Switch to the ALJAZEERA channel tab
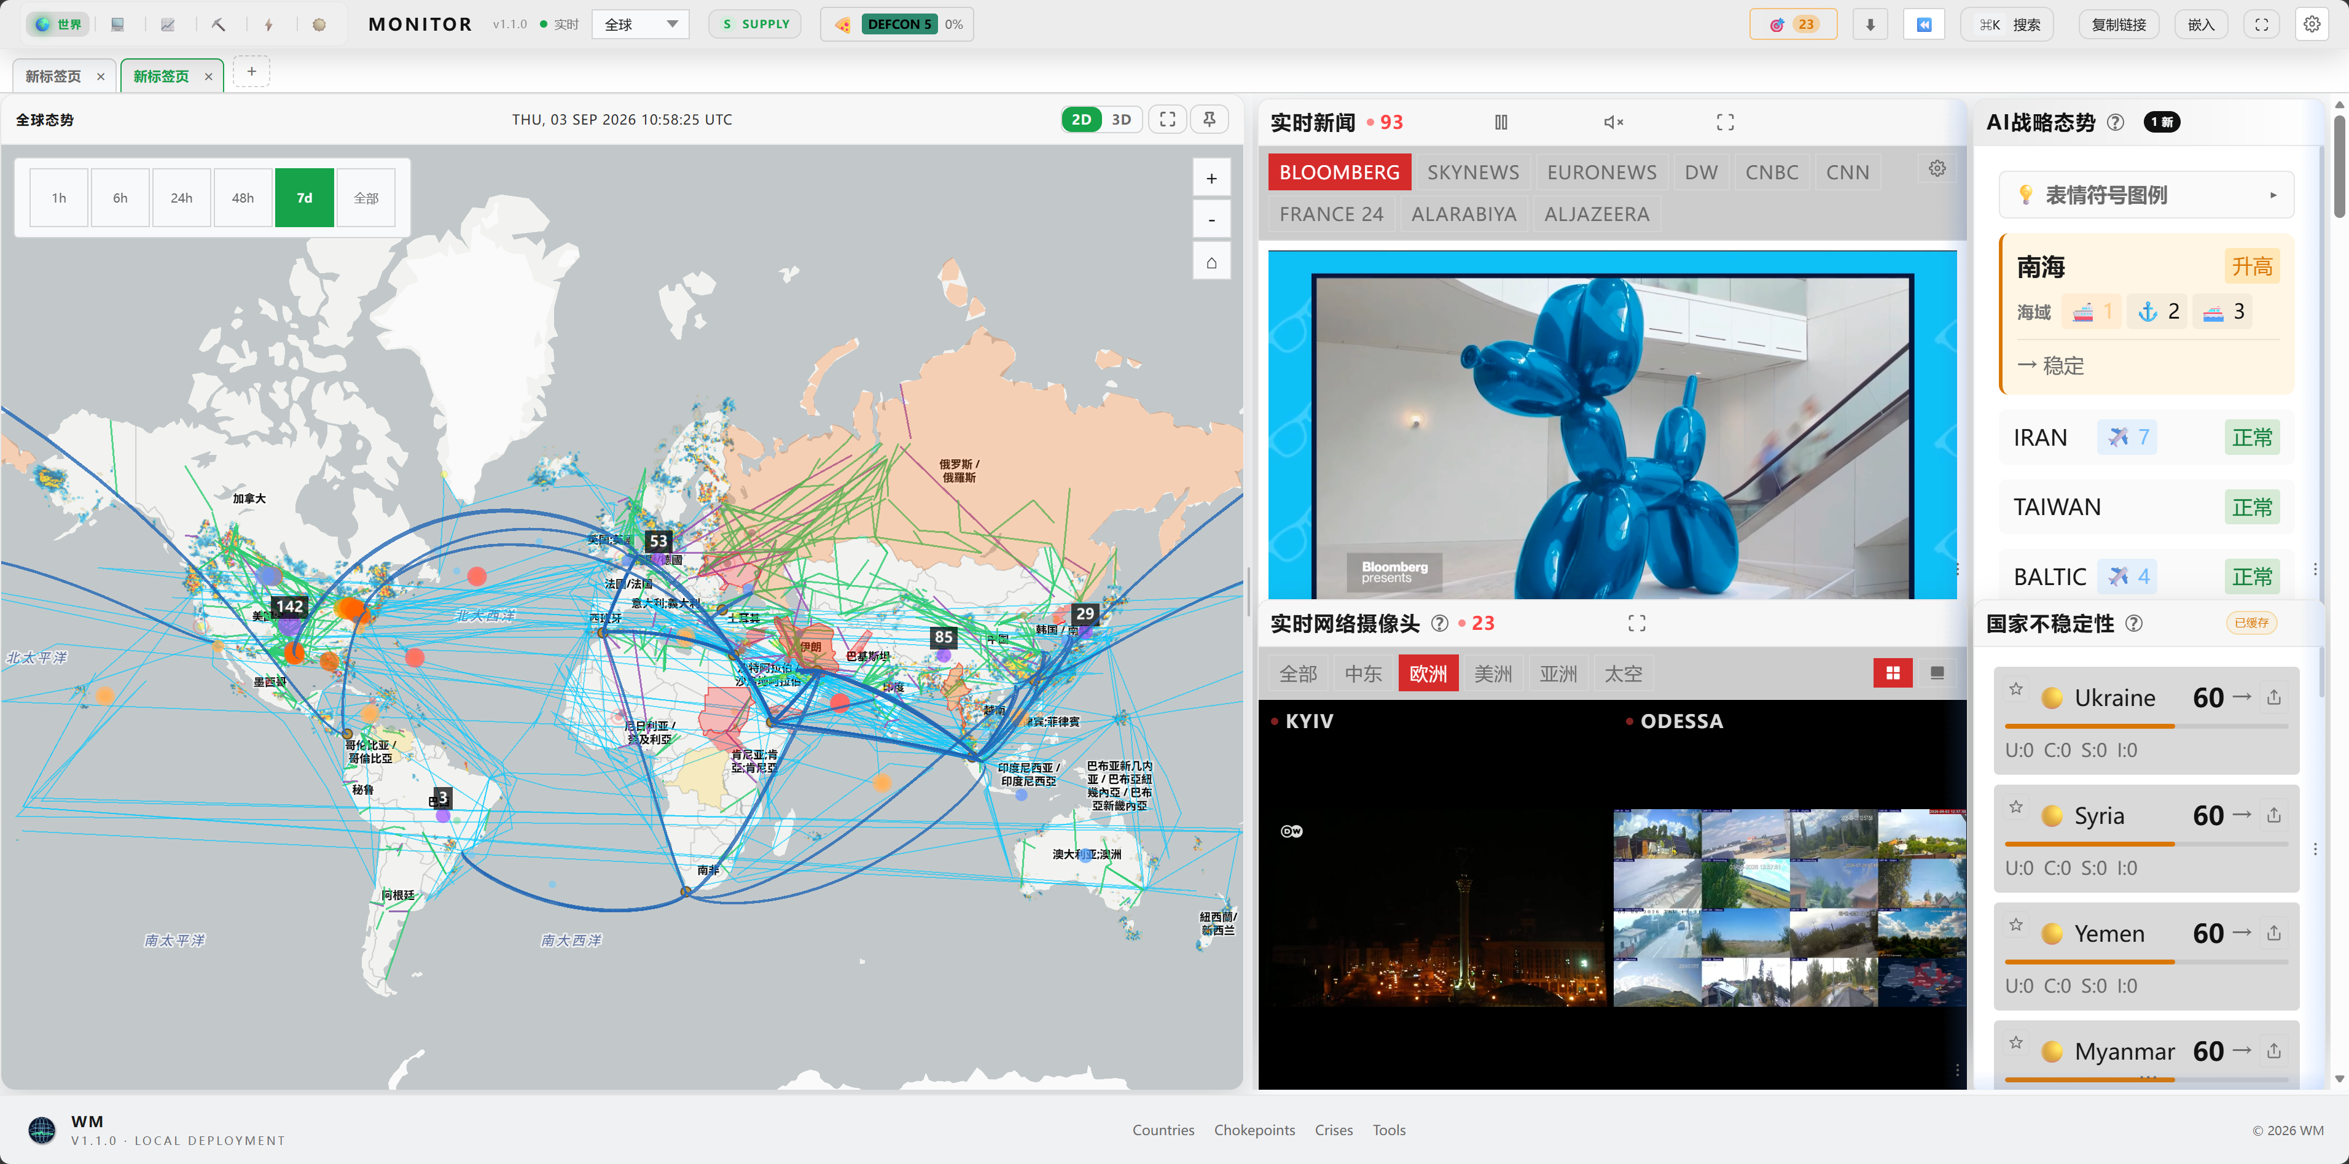 point(1597,214)
